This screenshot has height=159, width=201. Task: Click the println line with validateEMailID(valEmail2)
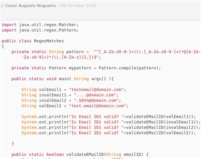pyautogui.click(x=109, y=133)
